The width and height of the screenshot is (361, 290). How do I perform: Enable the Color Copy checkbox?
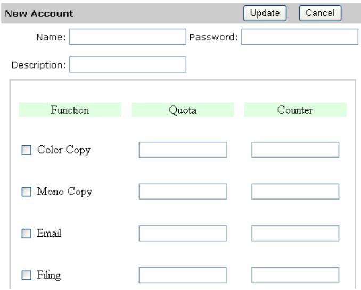(x=27, y=150)
